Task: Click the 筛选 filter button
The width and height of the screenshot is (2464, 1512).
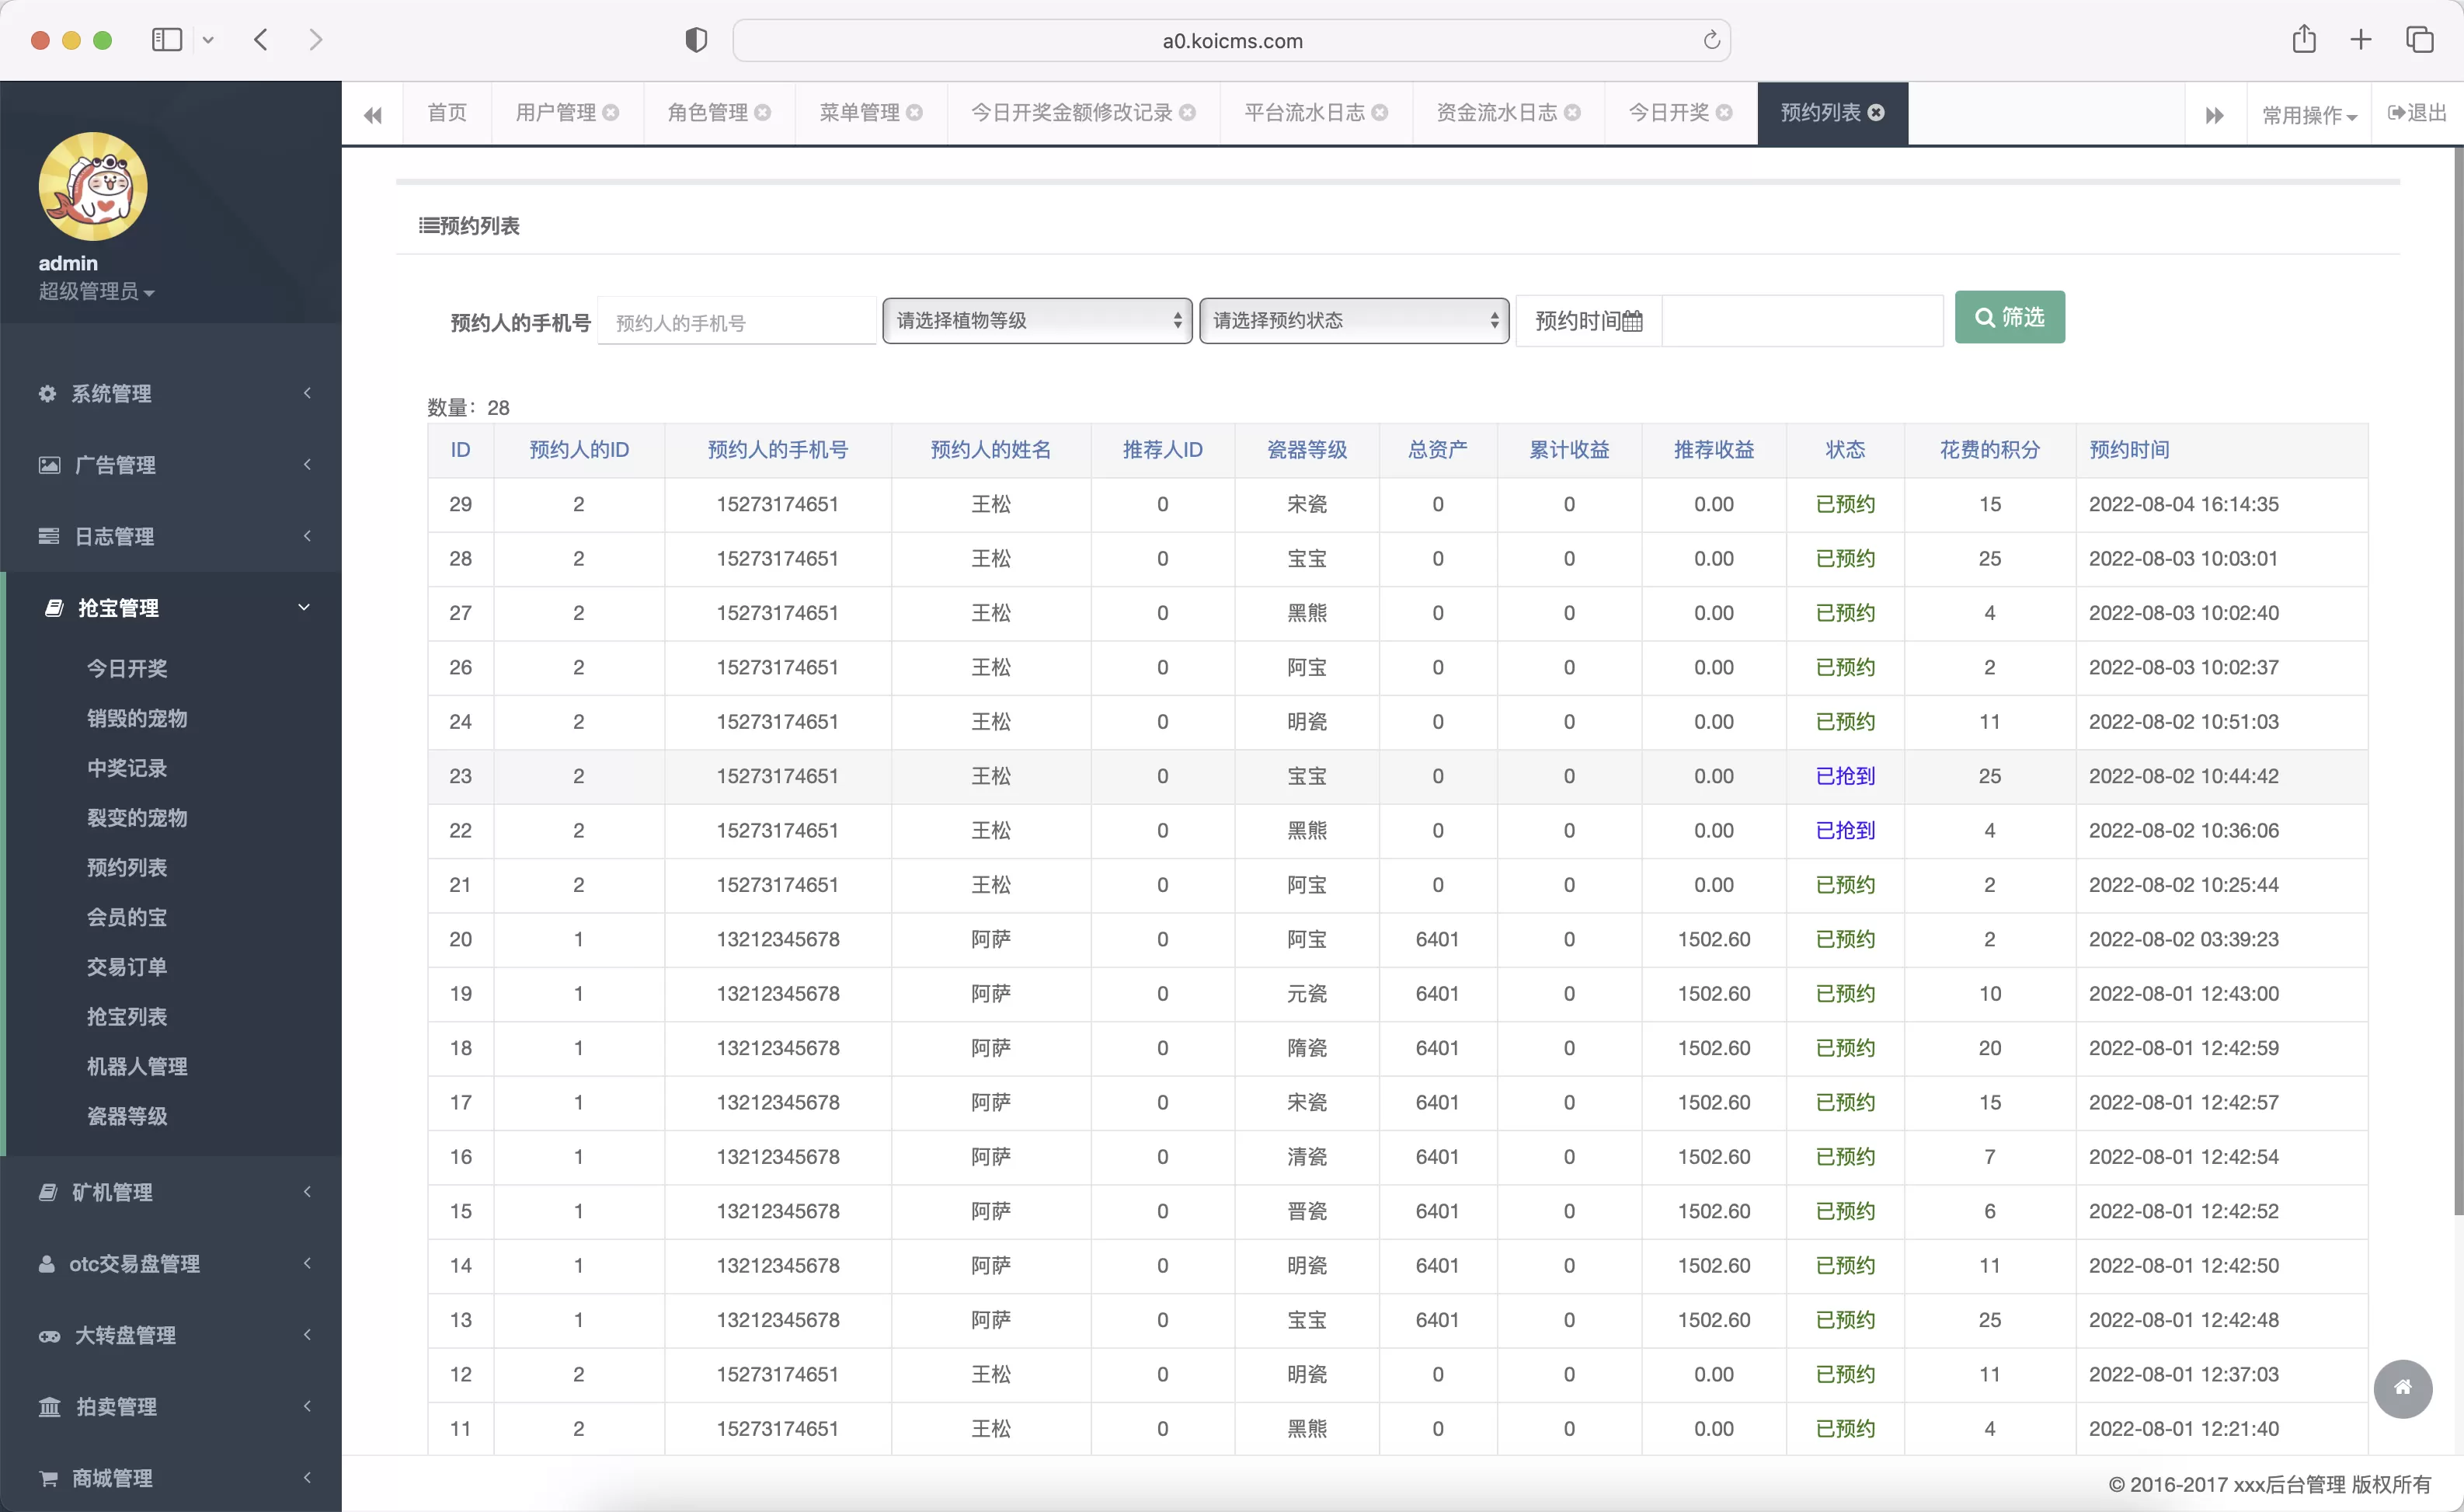Action: (x=2009, y=317)
